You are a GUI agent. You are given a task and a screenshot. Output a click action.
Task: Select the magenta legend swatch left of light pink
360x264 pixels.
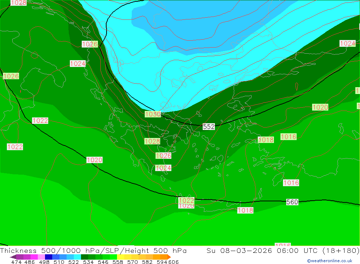pos(34,257)
